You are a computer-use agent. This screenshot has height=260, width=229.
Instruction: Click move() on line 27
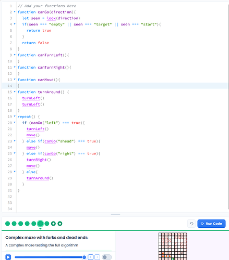click(33, 166)
